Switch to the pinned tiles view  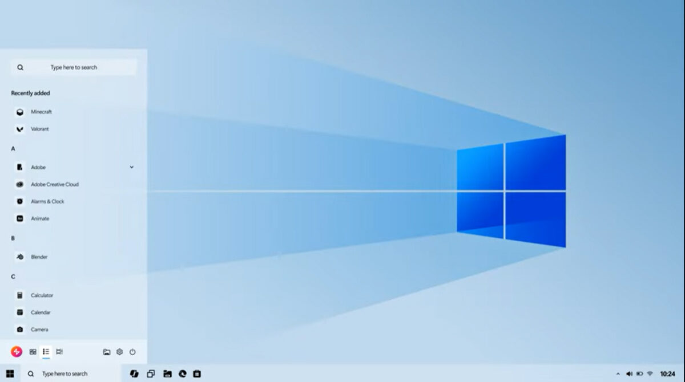click(x=33, y=352)
